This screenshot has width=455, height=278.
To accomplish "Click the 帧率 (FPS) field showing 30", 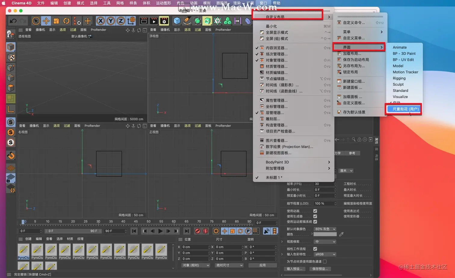I will 325,184.
